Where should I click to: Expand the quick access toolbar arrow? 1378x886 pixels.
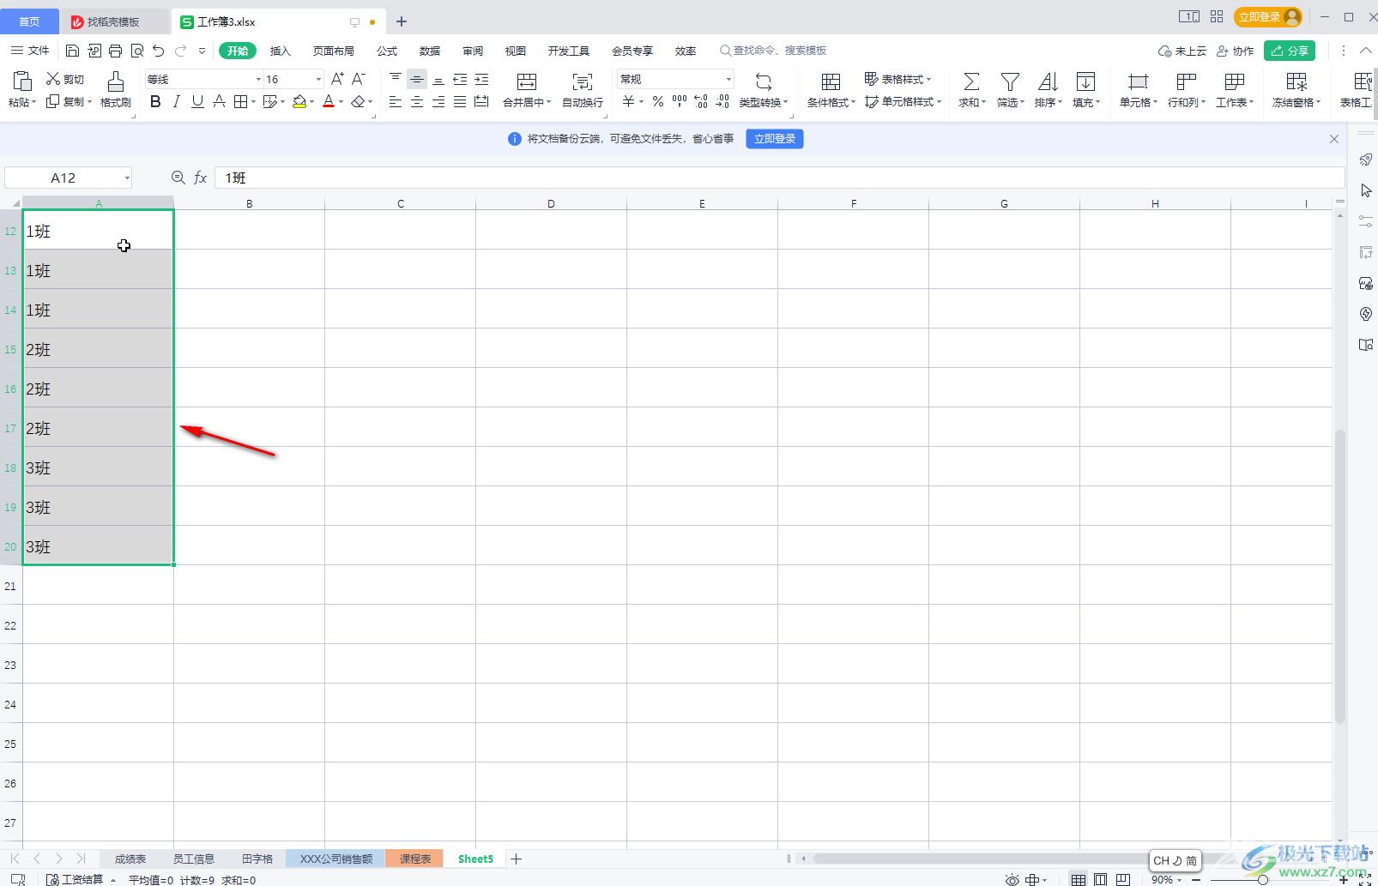[202, 51]
